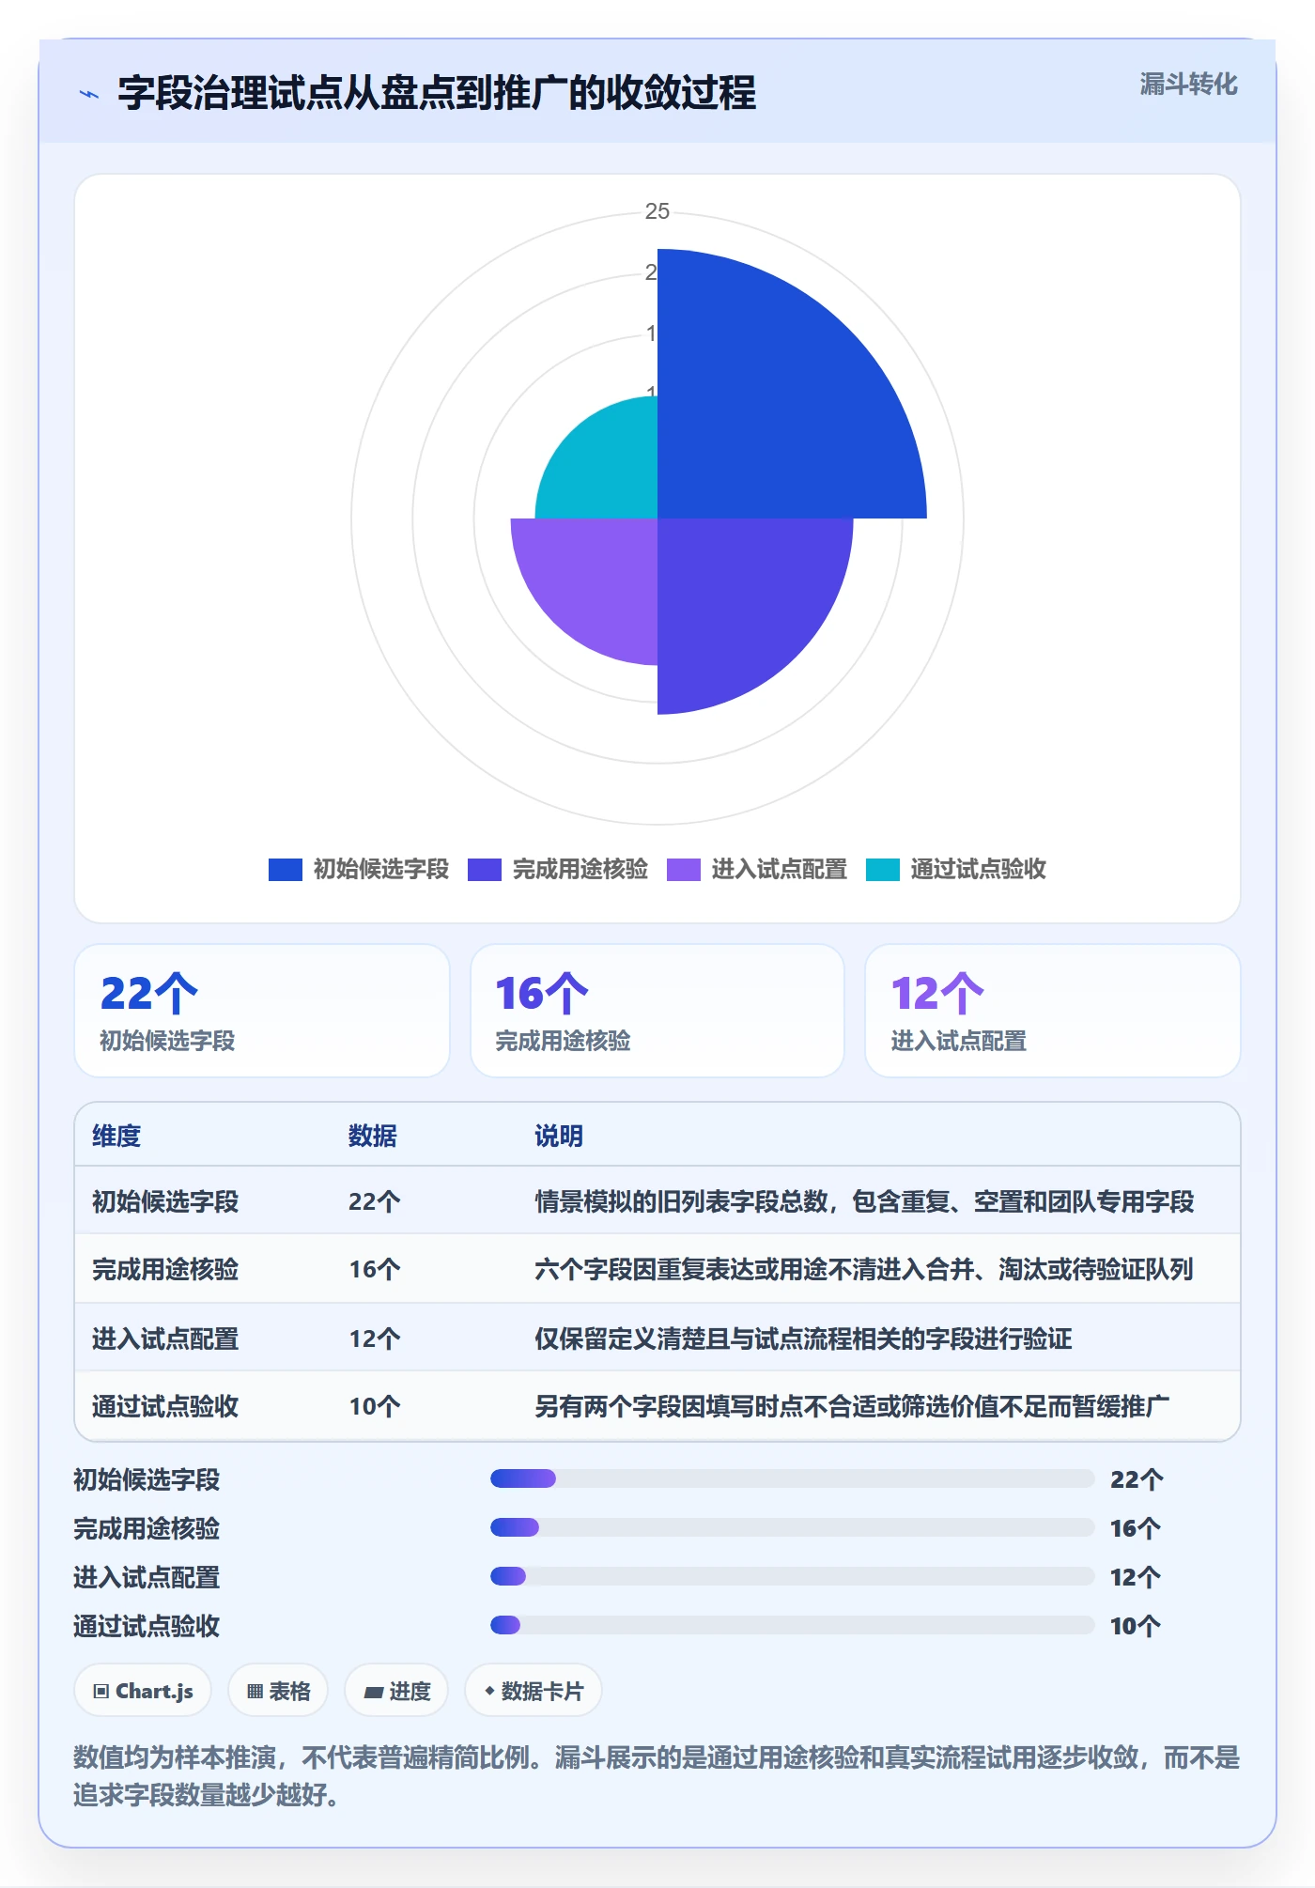Click the 初始候选字段 progress bar
Image resolution: width=1315 pixels, height=1888 pixels.
792,1479
